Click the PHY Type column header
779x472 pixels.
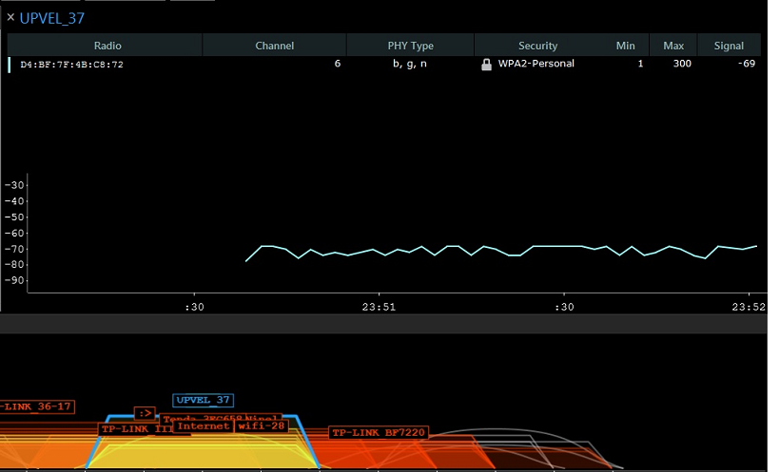tap(410, 46)
